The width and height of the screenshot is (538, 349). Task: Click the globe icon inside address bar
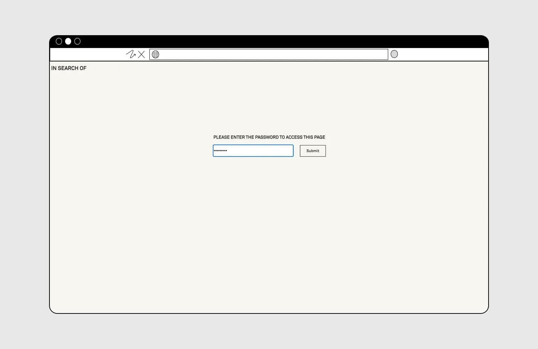[155, 54]
